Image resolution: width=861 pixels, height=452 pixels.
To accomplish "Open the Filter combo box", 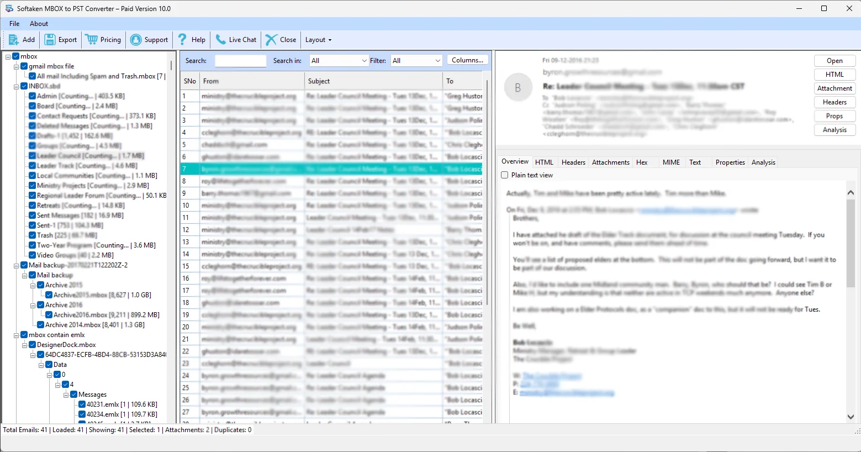I will click(x=416, y=61).
